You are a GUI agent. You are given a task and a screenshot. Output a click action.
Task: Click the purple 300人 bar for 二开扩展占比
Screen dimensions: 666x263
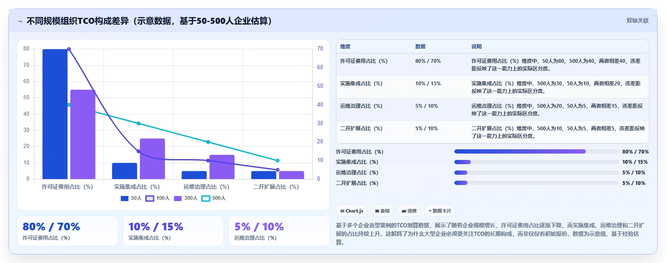[291, 175]
